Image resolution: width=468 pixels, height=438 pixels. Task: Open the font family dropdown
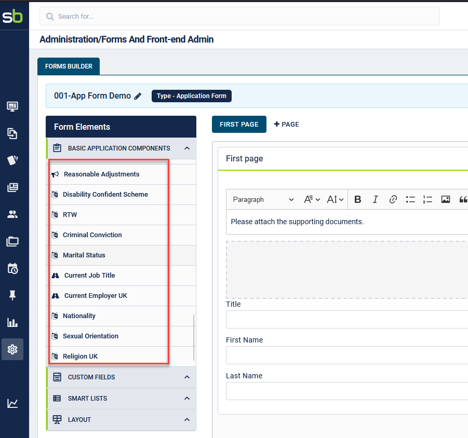tap(312, 199)
